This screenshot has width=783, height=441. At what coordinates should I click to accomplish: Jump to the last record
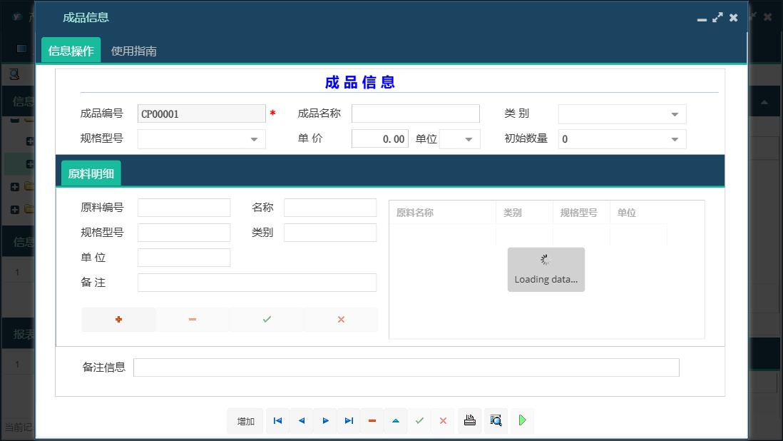click(x=349, y=421)
